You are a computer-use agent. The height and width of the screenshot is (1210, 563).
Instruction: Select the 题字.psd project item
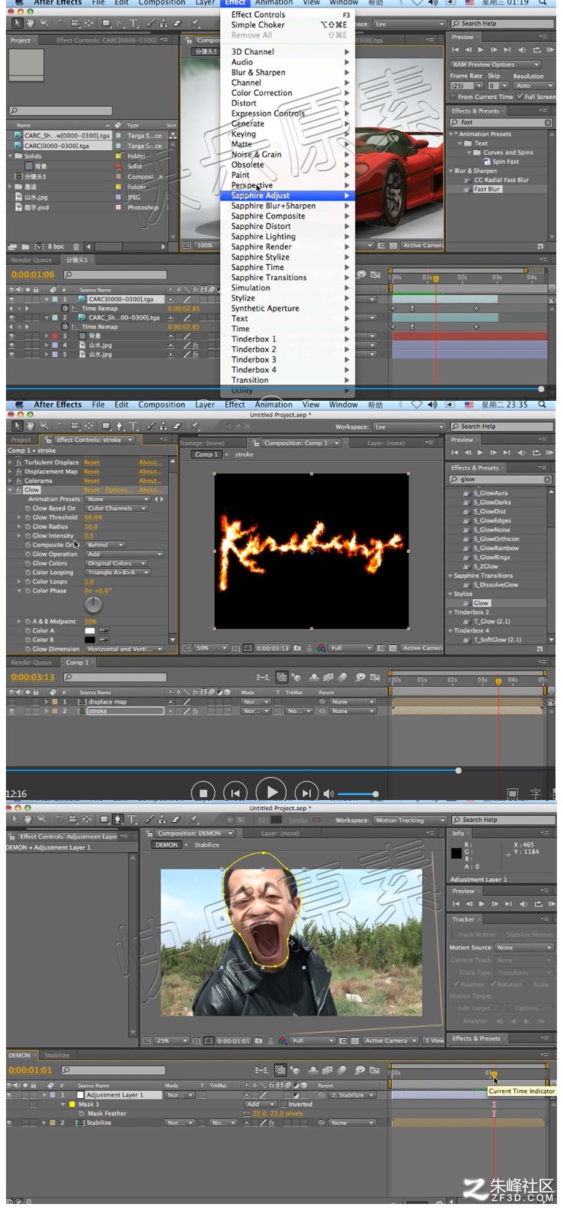point(36,207)
